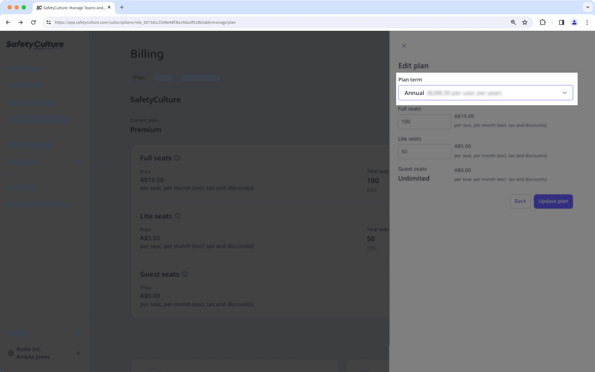Viewport: 595px width, 372px height.
Task: Close the Edit plan panel
Action: point(404,46)
